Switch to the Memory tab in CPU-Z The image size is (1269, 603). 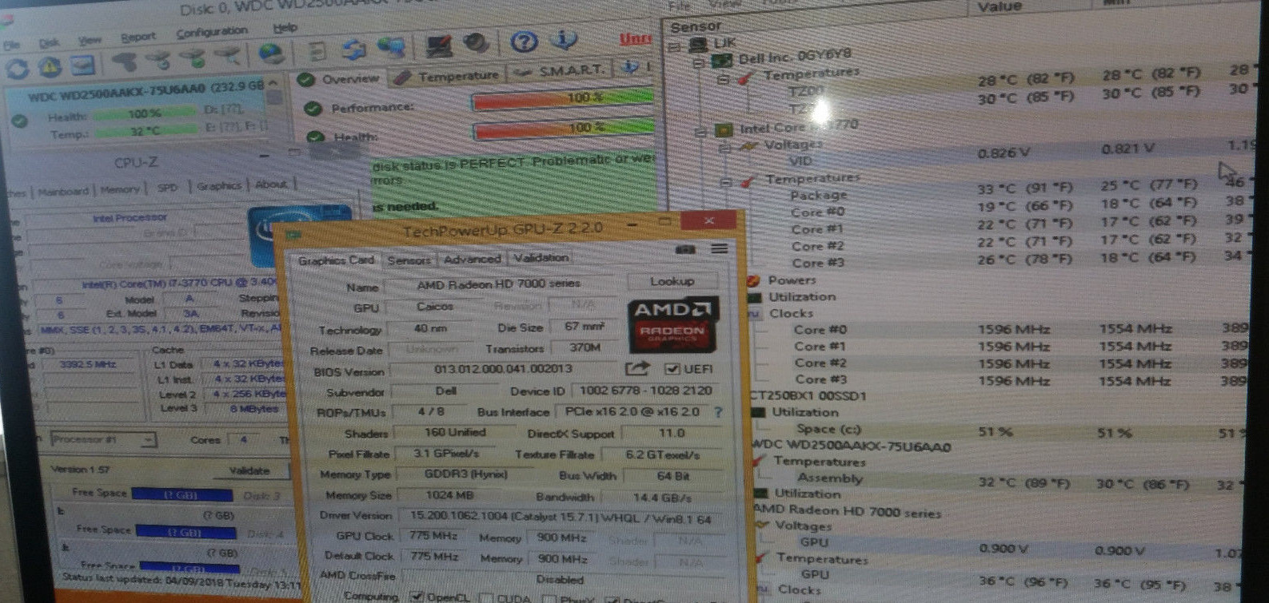click(x=120, y=190)
